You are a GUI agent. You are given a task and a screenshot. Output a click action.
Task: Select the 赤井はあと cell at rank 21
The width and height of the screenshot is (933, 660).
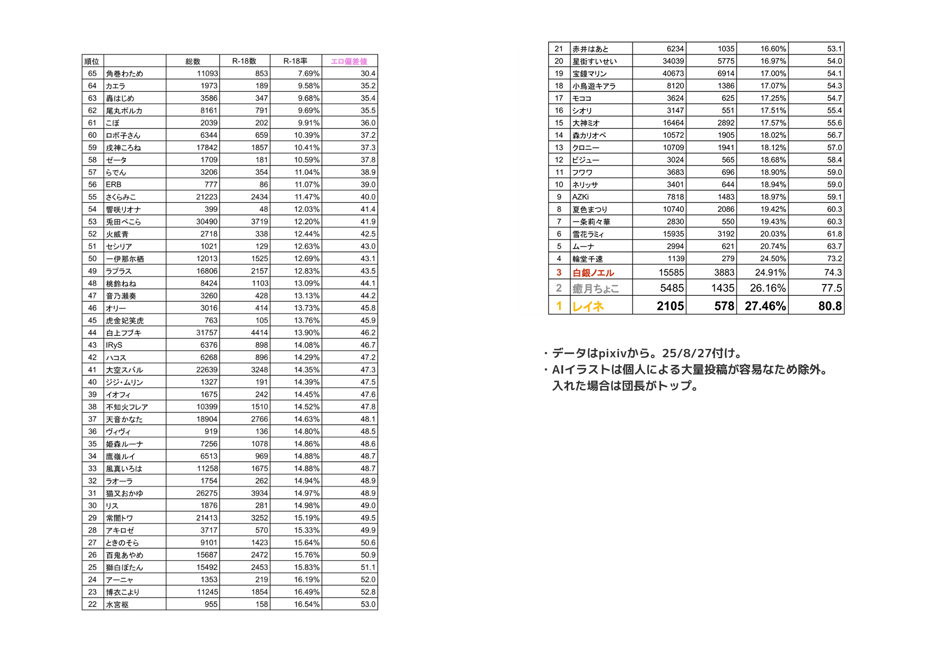(590, 49)
